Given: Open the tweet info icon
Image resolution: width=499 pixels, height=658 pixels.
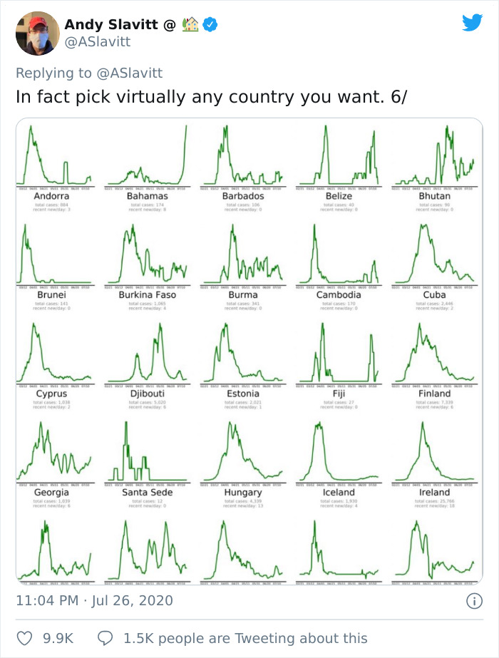Looking at the screenshot, I should tap(473, 601).
